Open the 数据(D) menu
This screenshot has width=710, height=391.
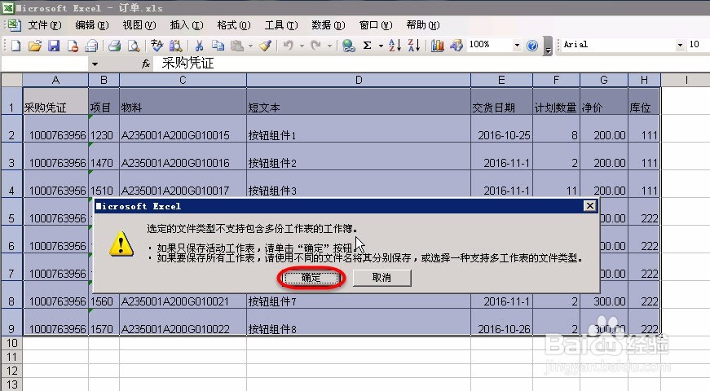(329, 25)
